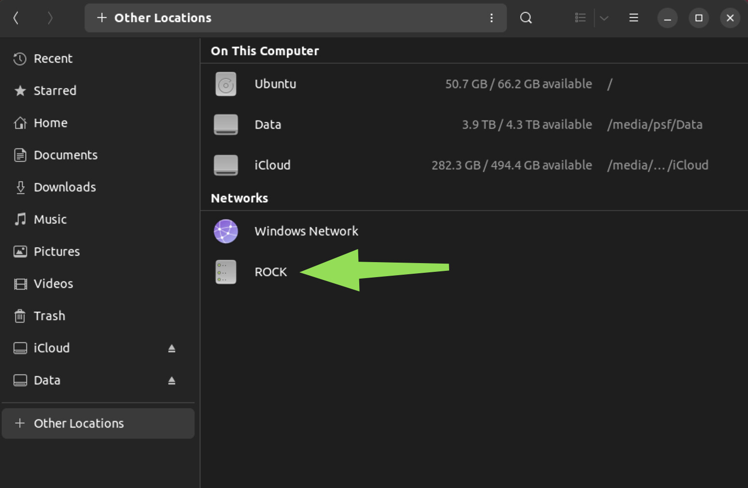Open the hamburger main menu
Image resolution: width=748 pixels, height=488 pixels.
633,18
